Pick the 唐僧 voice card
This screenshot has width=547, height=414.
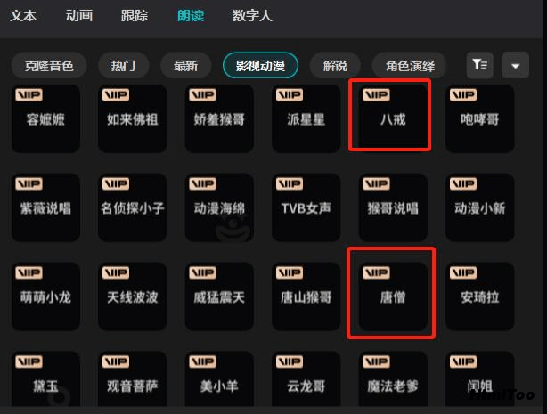pyautogui.click(x=393, y=296)
